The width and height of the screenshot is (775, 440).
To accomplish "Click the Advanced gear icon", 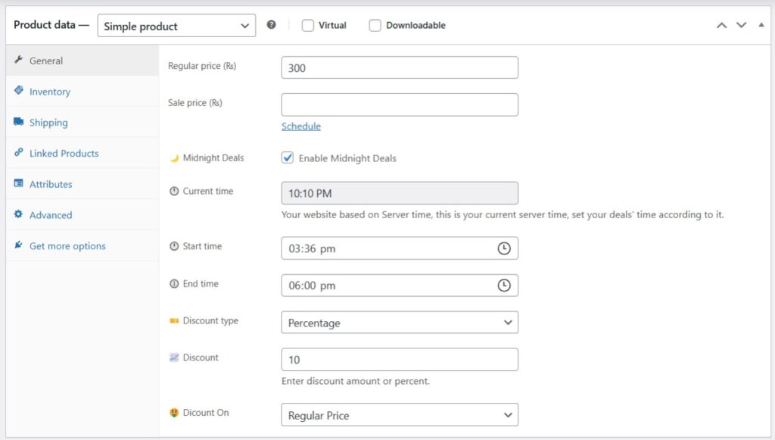I will coord(19,214).
